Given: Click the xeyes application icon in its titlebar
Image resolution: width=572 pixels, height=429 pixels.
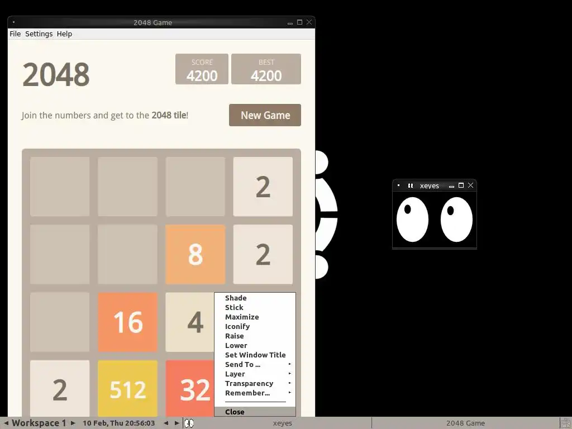Looking at the screenshot, I should pyautogui.click(x=411, y=185).
